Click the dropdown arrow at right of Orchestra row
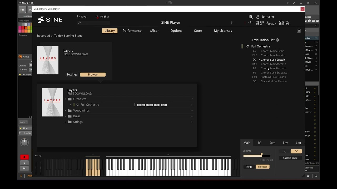 pos(192,99)
